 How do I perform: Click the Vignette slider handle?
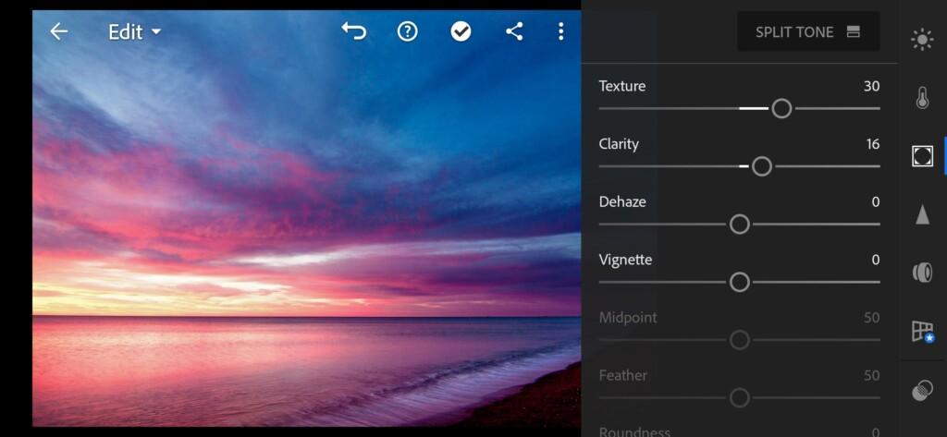pos(739,282)
